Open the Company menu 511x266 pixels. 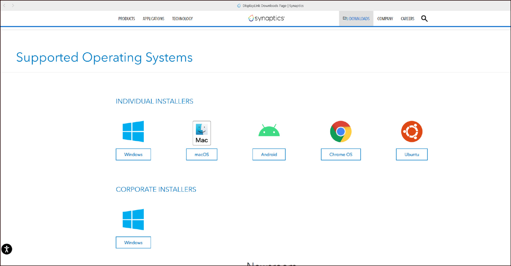pyautogui.click(x=385, y=19)
